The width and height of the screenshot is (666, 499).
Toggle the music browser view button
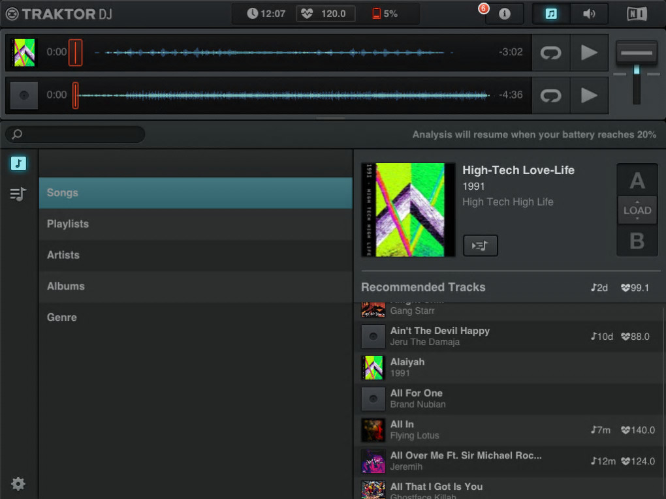tap(551, 14)
